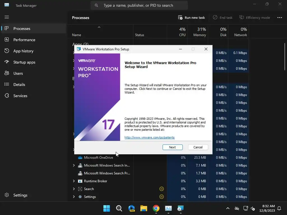Expand the Settings process group
Viewport: 287px width, 215px height.
[x=74, y=197]
